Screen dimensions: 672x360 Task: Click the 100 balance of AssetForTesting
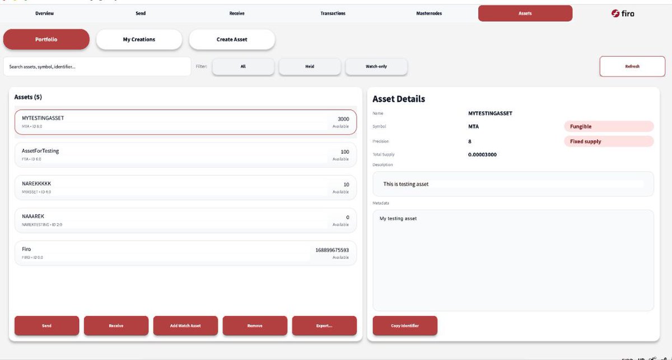pos(344,152)
